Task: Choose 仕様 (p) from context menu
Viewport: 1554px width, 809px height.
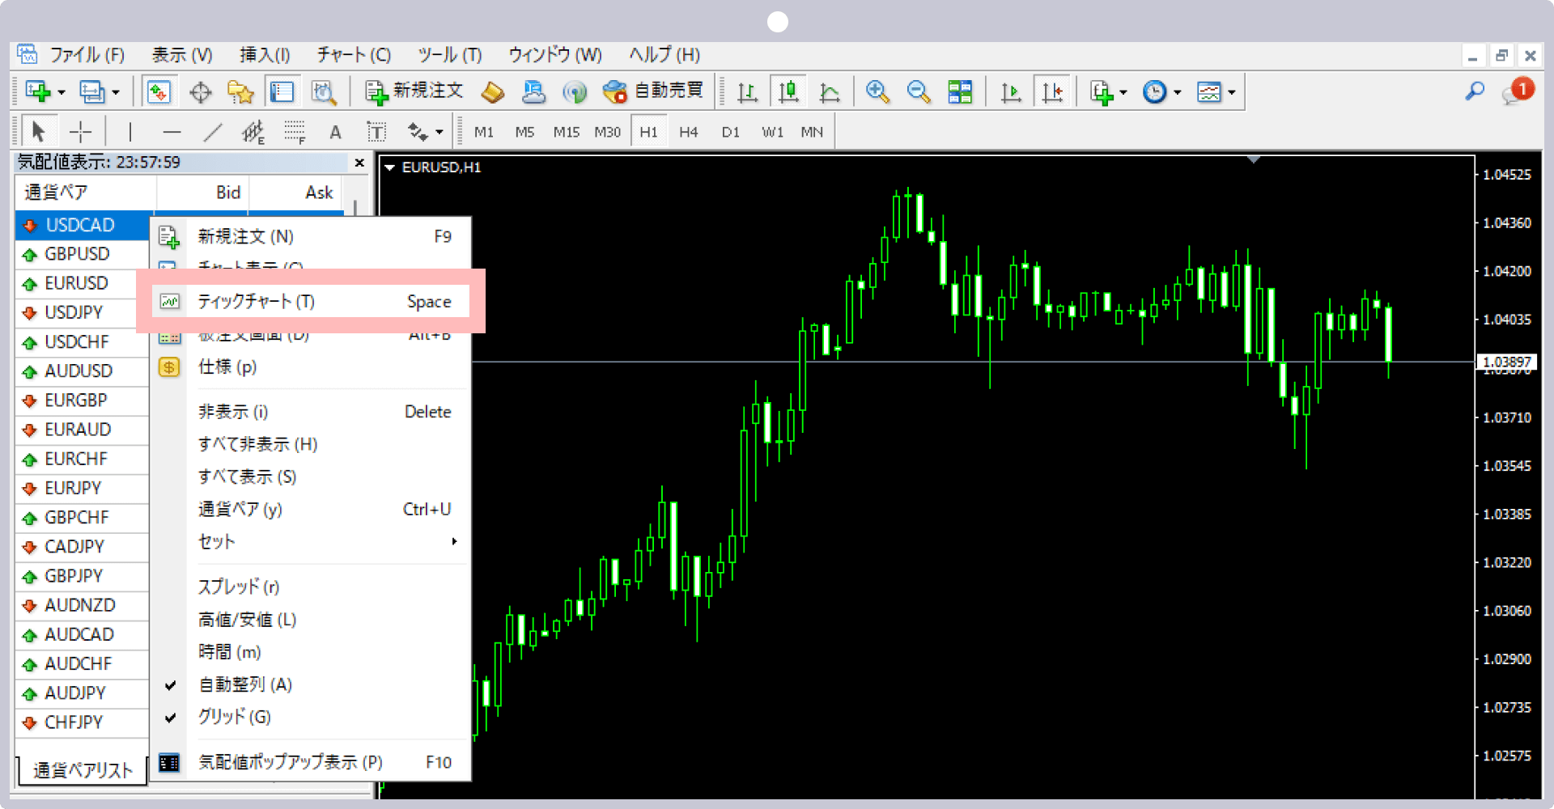Action: [x=312, y=367]
